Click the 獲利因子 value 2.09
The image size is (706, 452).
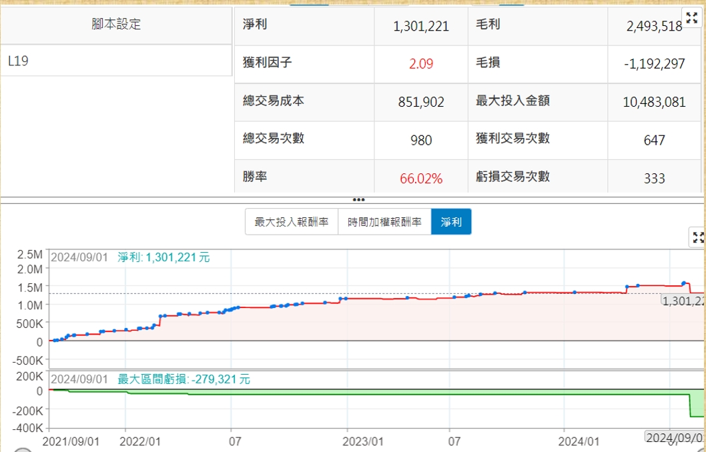coord(421,64)
